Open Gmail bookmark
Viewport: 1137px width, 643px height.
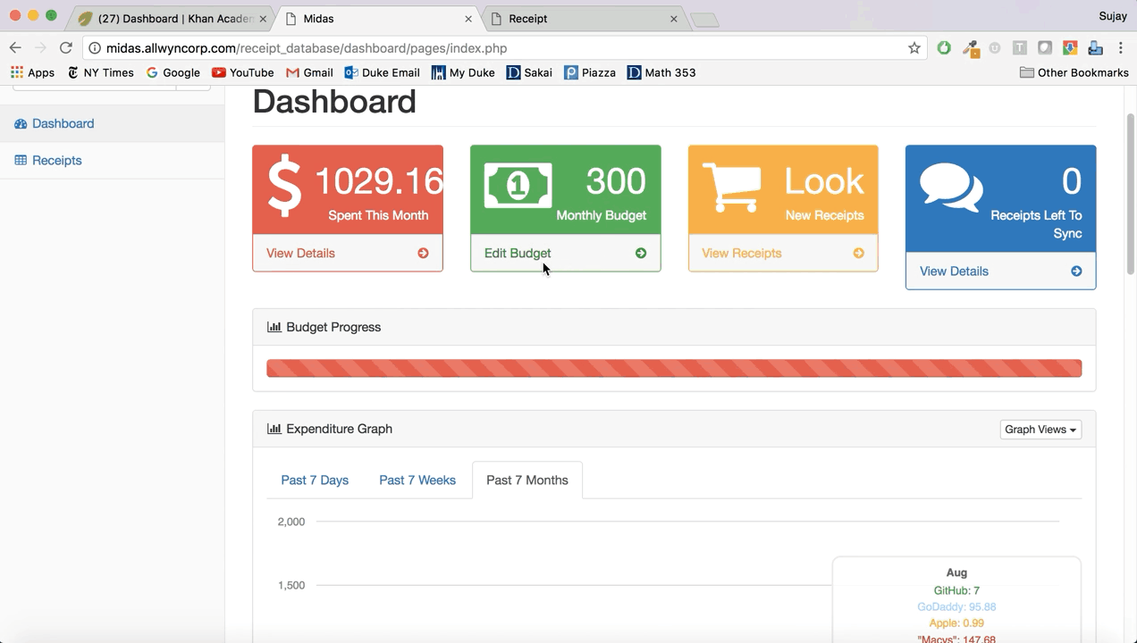point(309,72)
